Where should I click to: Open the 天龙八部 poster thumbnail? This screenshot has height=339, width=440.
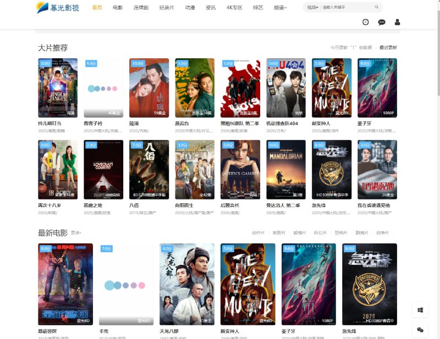[x=187, y=284]
